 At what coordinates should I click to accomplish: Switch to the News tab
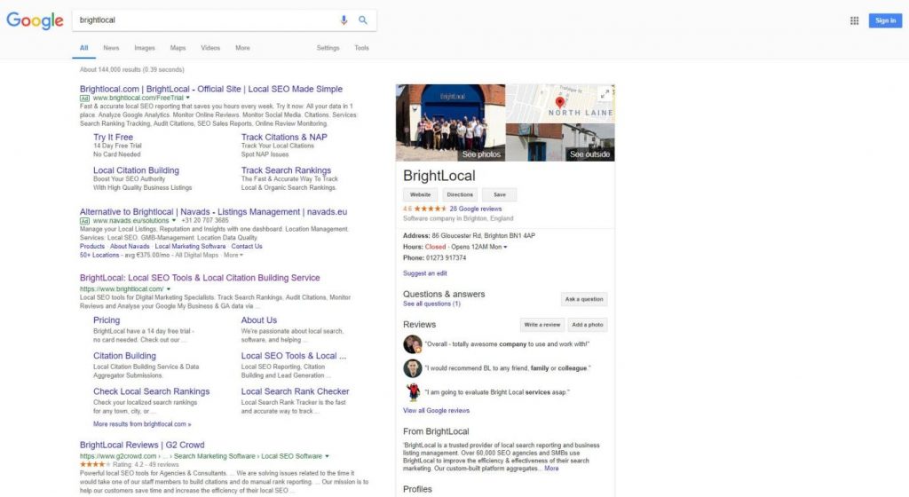coord(111,48)
